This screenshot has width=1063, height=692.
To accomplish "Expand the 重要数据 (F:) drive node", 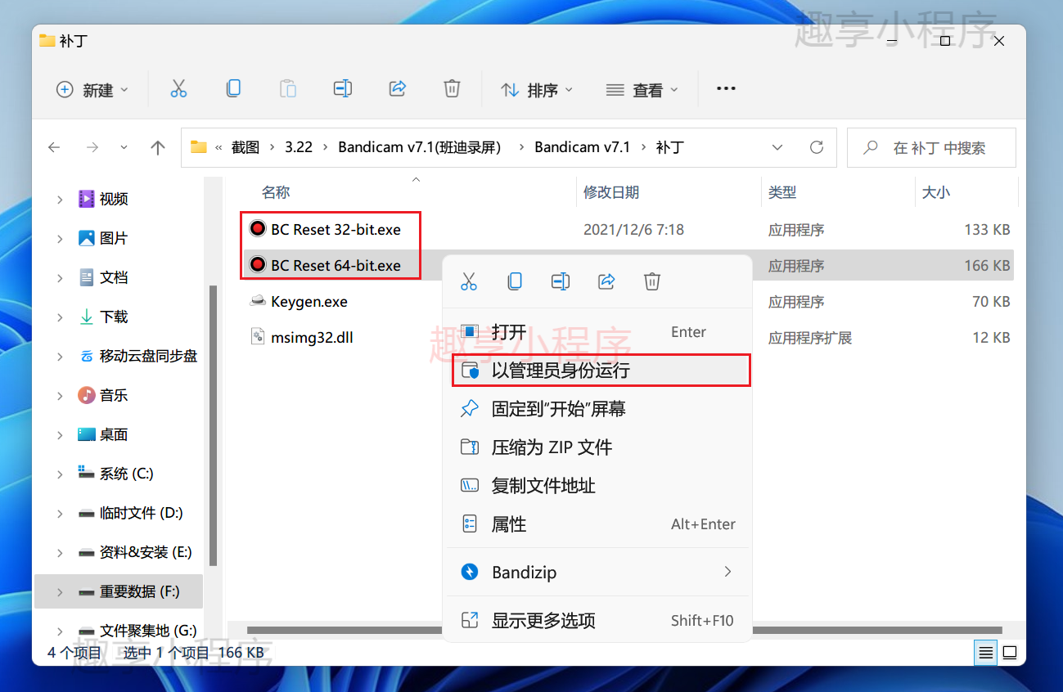I will click(60, 591).
